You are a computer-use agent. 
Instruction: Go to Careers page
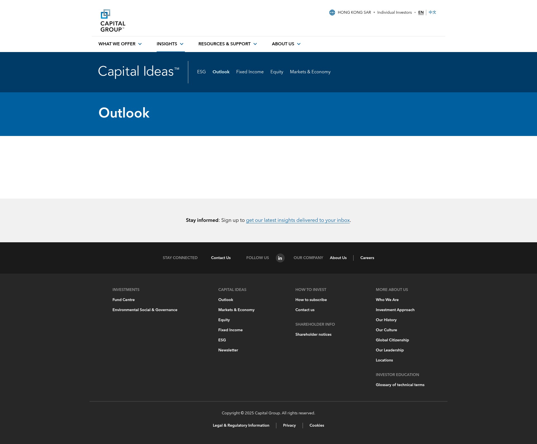point(367,258)
